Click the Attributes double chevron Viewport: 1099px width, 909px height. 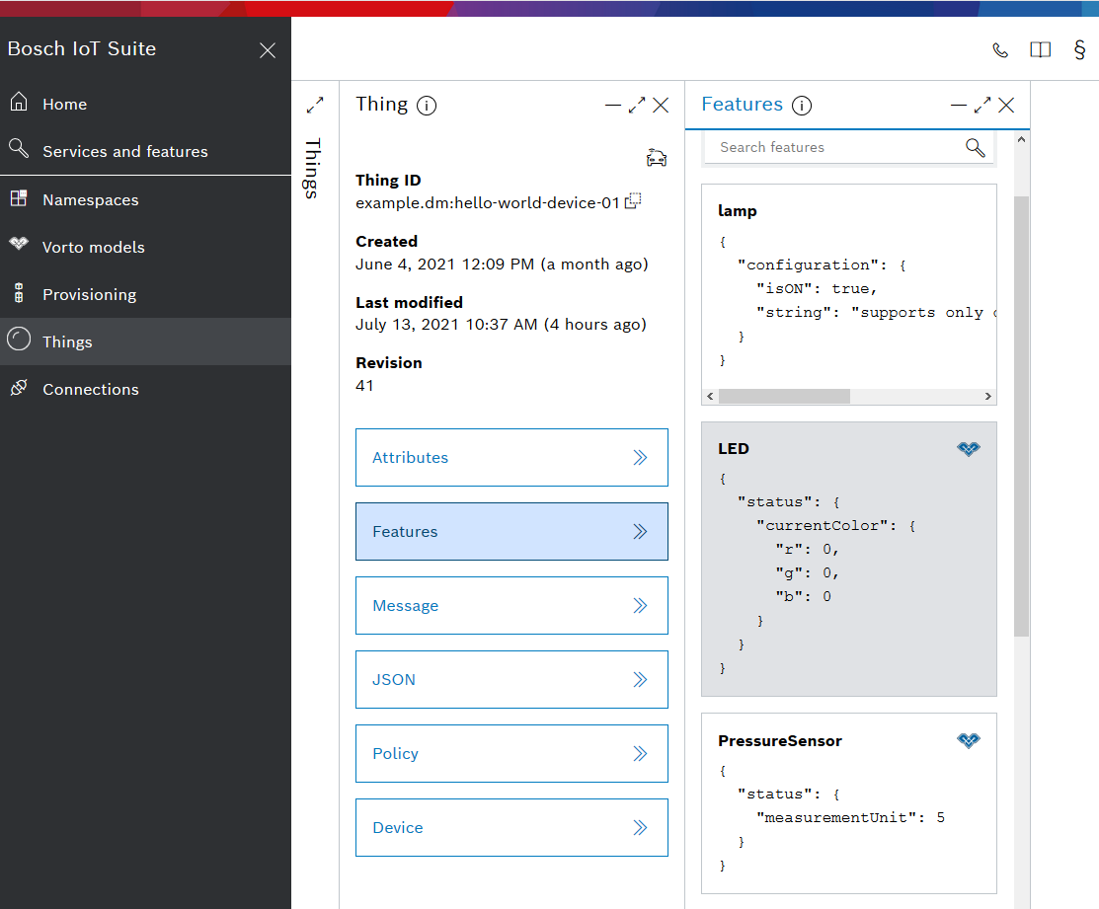[640, 457]
